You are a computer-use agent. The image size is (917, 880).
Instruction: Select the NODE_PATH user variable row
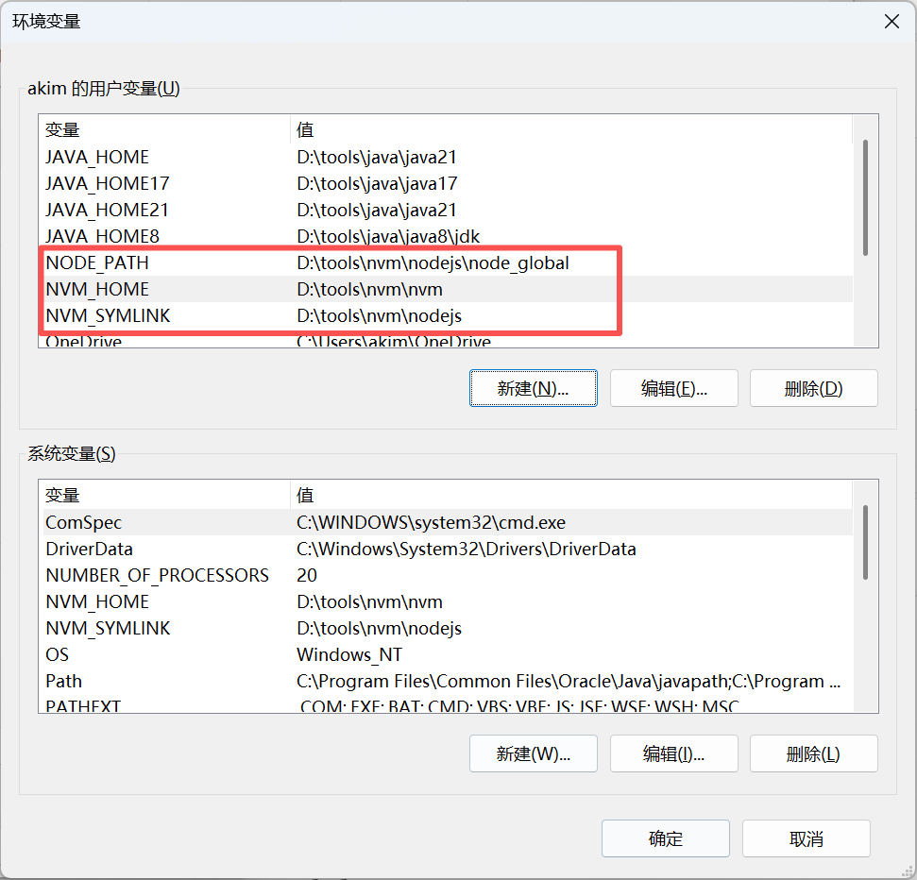pyautogui.click(x=97, y=262)
